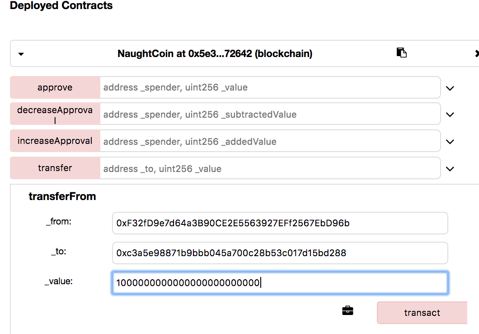Click the _to address field
The height and width of the screenshot is (334, 479).
280,253
